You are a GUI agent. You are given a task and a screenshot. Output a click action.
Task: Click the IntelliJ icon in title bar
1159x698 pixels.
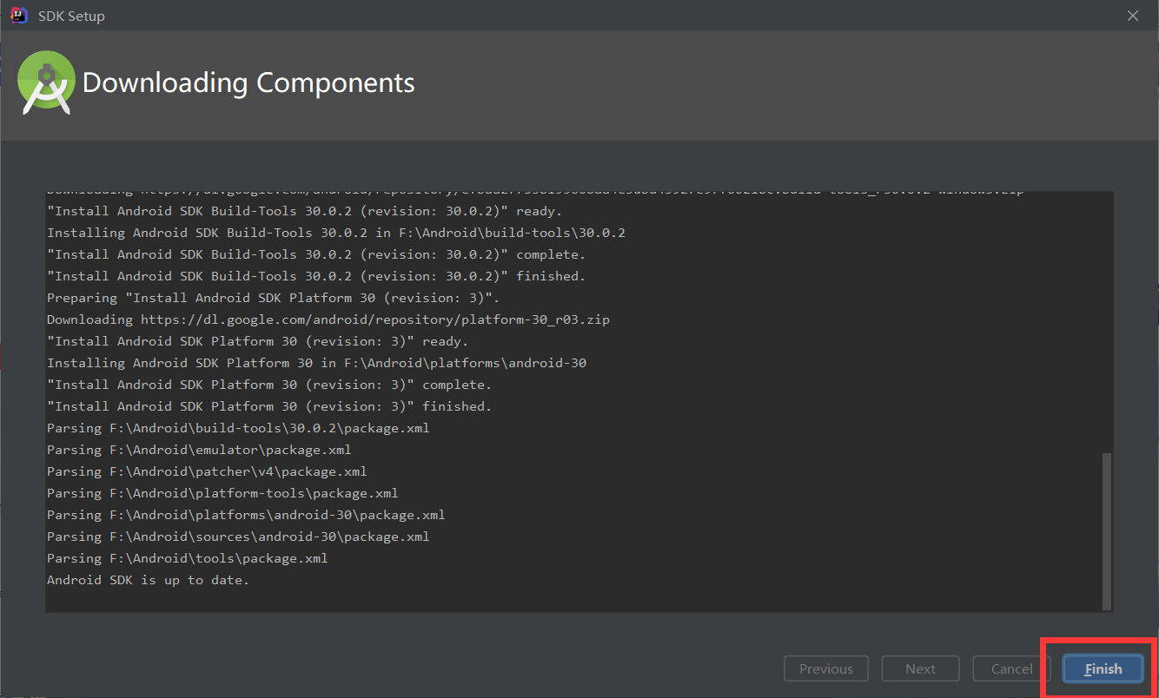click(x=18, y=16)
